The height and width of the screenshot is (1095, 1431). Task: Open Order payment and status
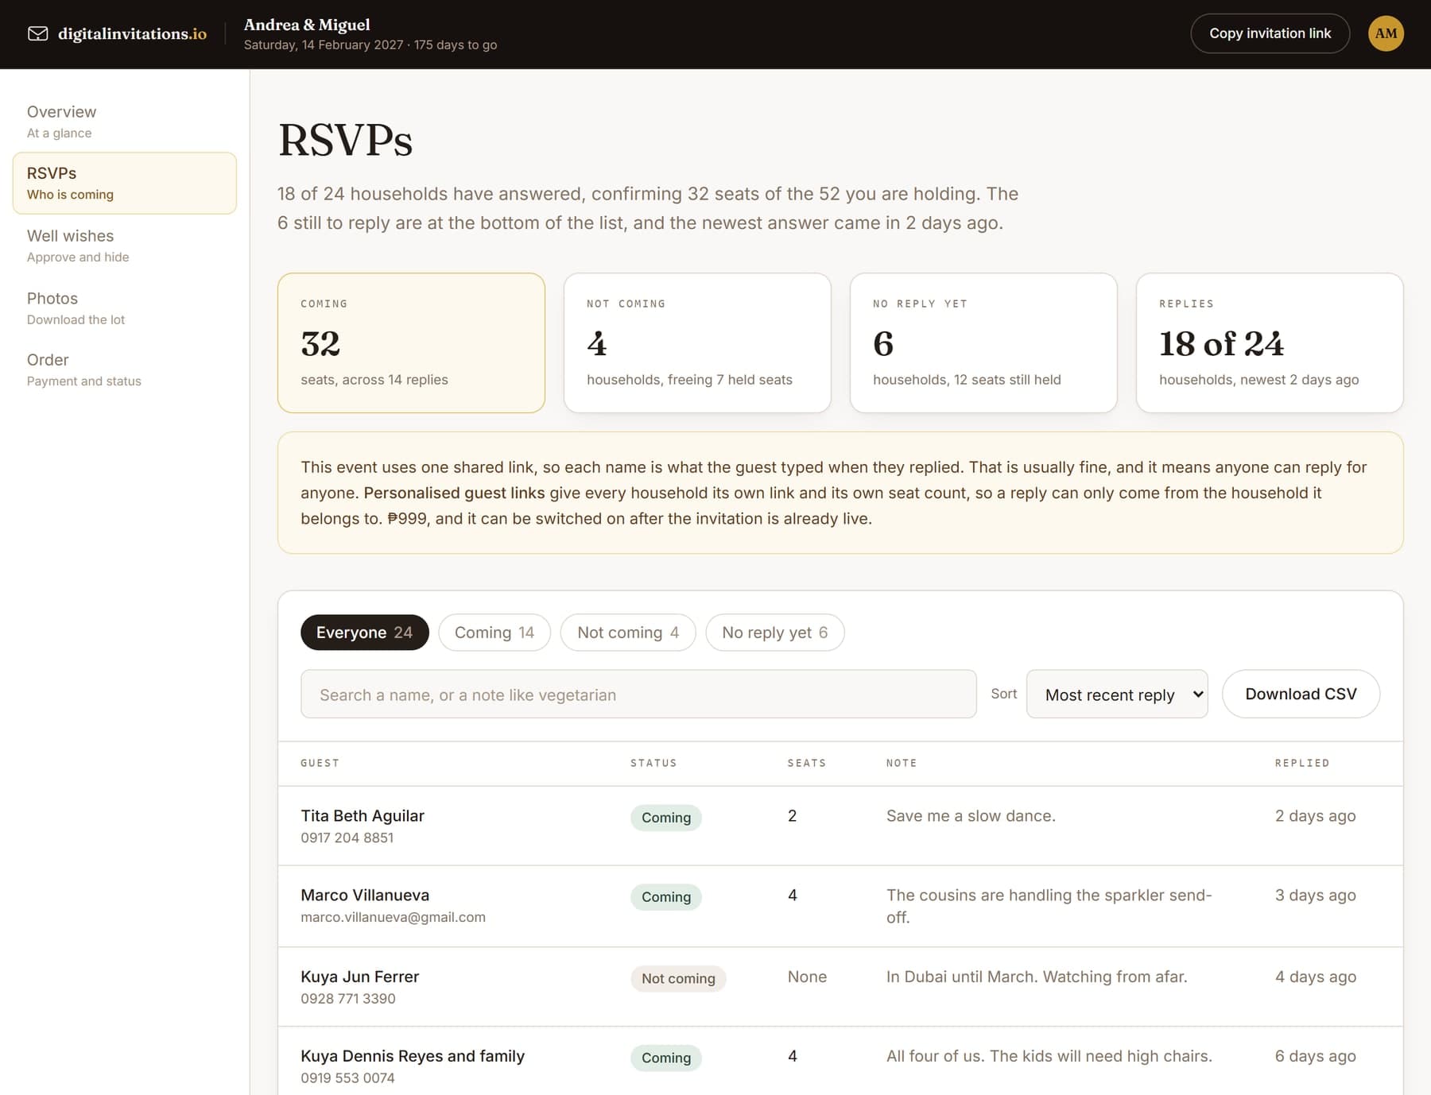point(125,370)
